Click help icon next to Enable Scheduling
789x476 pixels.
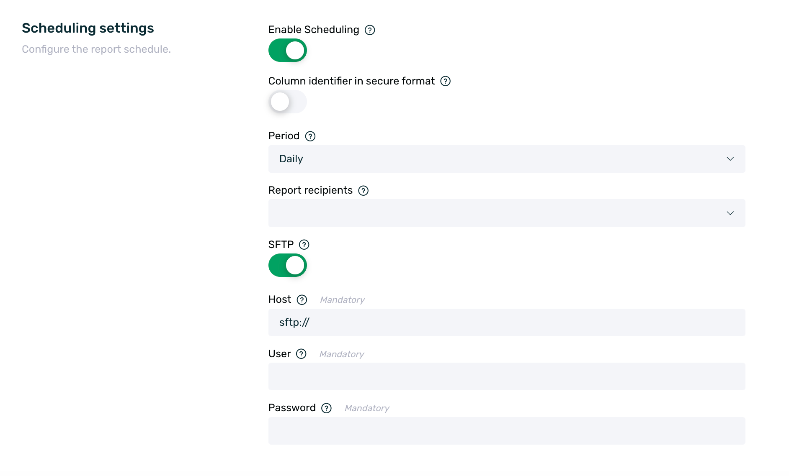[370, 30]
